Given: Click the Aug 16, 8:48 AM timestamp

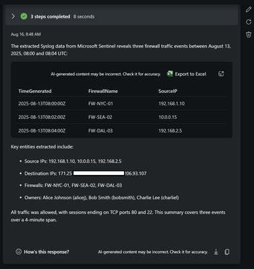Looking at the screenshot, I should coord(26,34).
